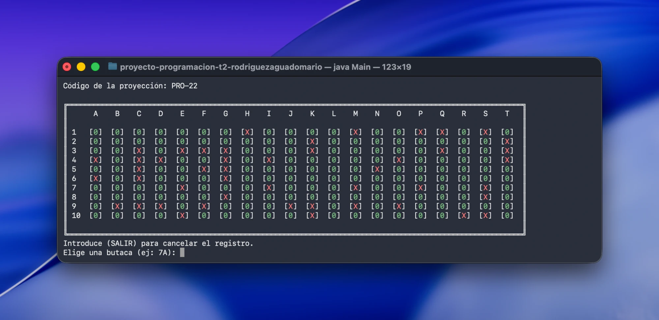Click the terminal window title text
The width and height of the screenshot is (659, 320).
pyautogui.click(x=266, y=67)
